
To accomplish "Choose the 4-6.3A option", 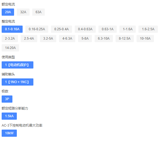I will (x=67, y=39).
